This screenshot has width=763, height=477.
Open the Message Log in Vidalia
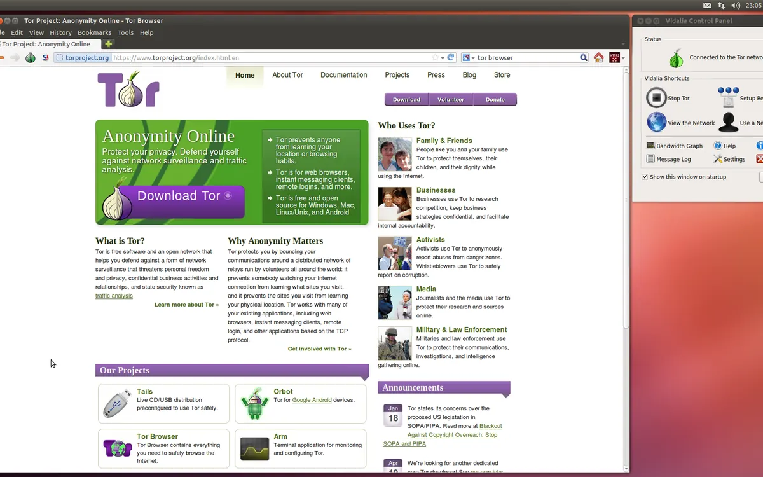tap(669, 159)
